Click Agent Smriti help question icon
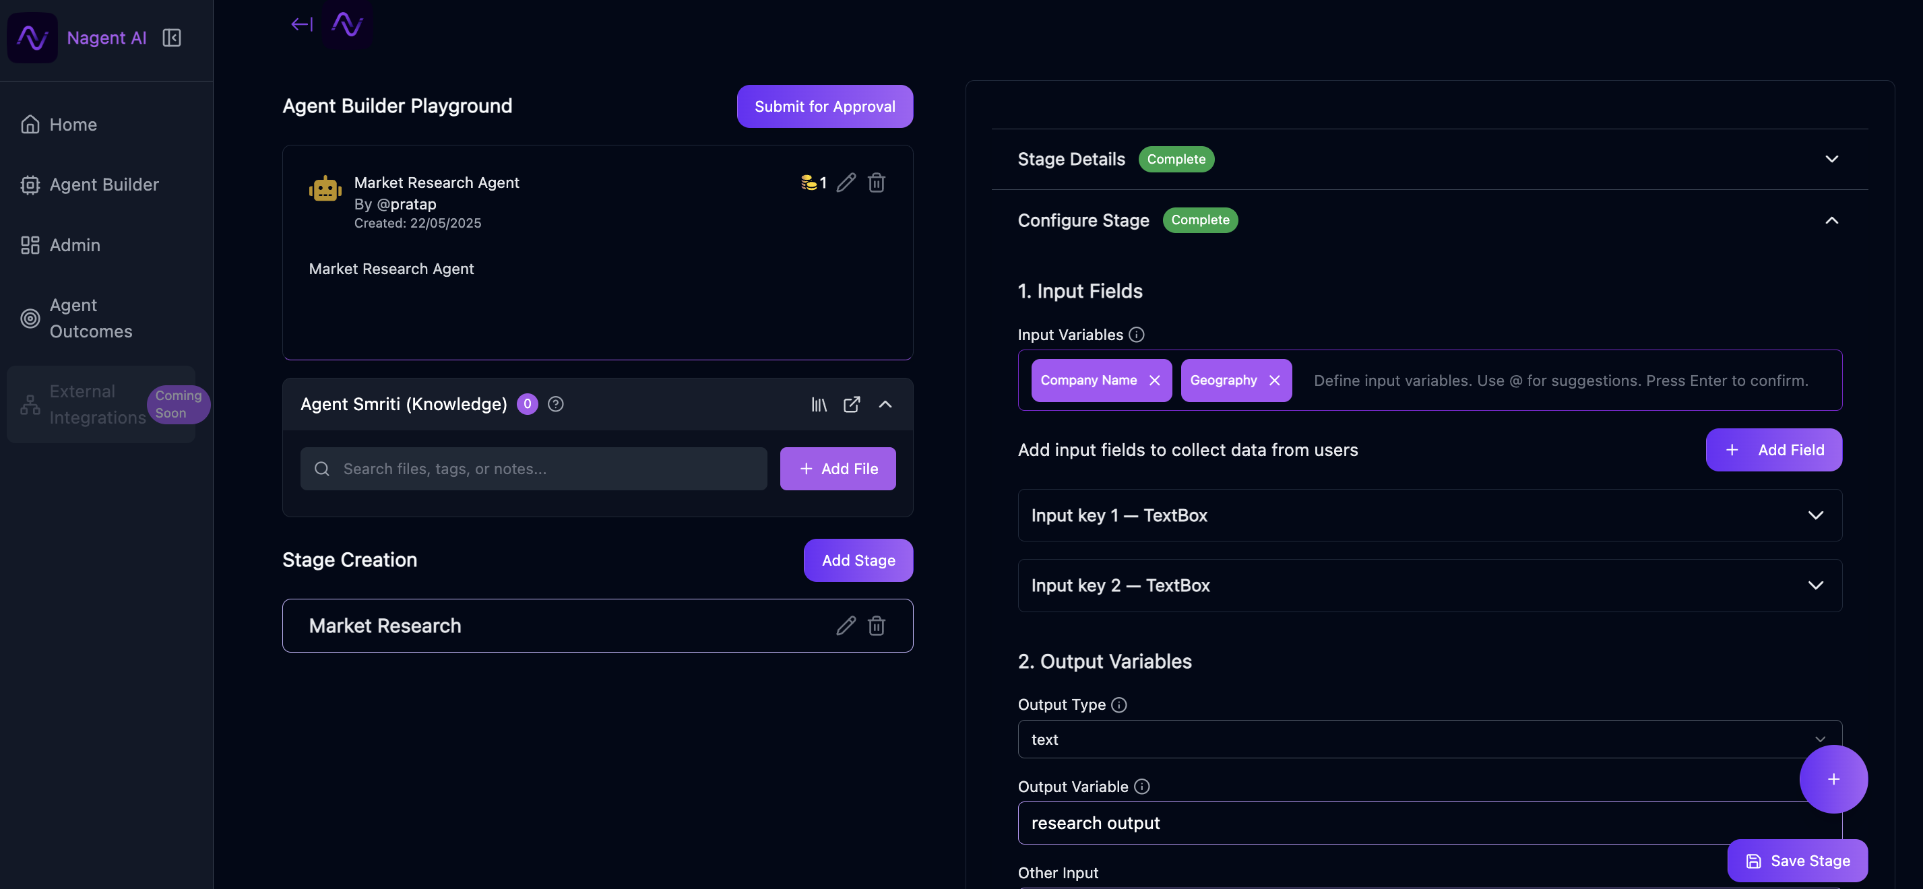 [x=555, y=404]
